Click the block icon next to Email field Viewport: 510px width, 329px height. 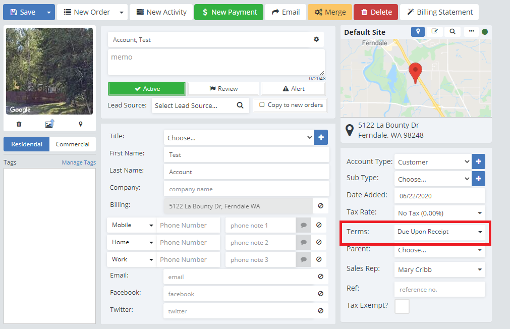click(x=320, y=277)
